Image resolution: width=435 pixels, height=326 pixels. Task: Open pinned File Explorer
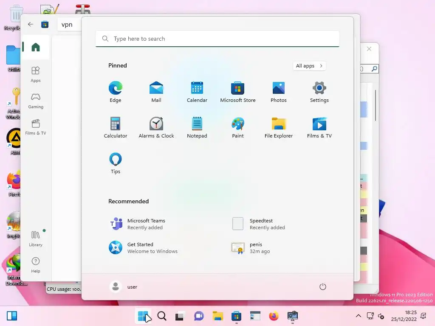click(x=279, y=127)
